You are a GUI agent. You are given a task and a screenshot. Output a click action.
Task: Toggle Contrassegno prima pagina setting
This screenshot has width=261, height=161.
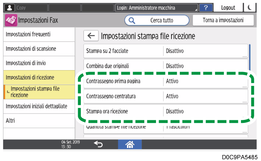pyautogui.click(x=166, y=81)
